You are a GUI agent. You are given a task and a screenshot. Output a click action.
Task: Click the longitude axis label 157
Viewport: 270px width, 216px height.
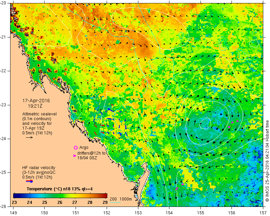[x=263, y=213]
